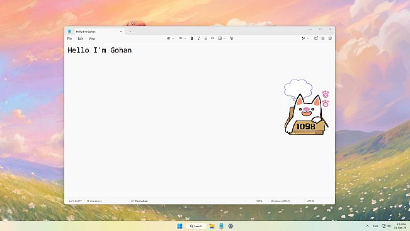This screenshot has width=410, height=231.
Task: Click the taskbar Search box
Action: (196, 226)
